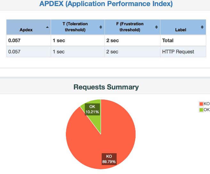Click the Requests Summary heading
Screen dimensions: 210x174
click(106, 87)
